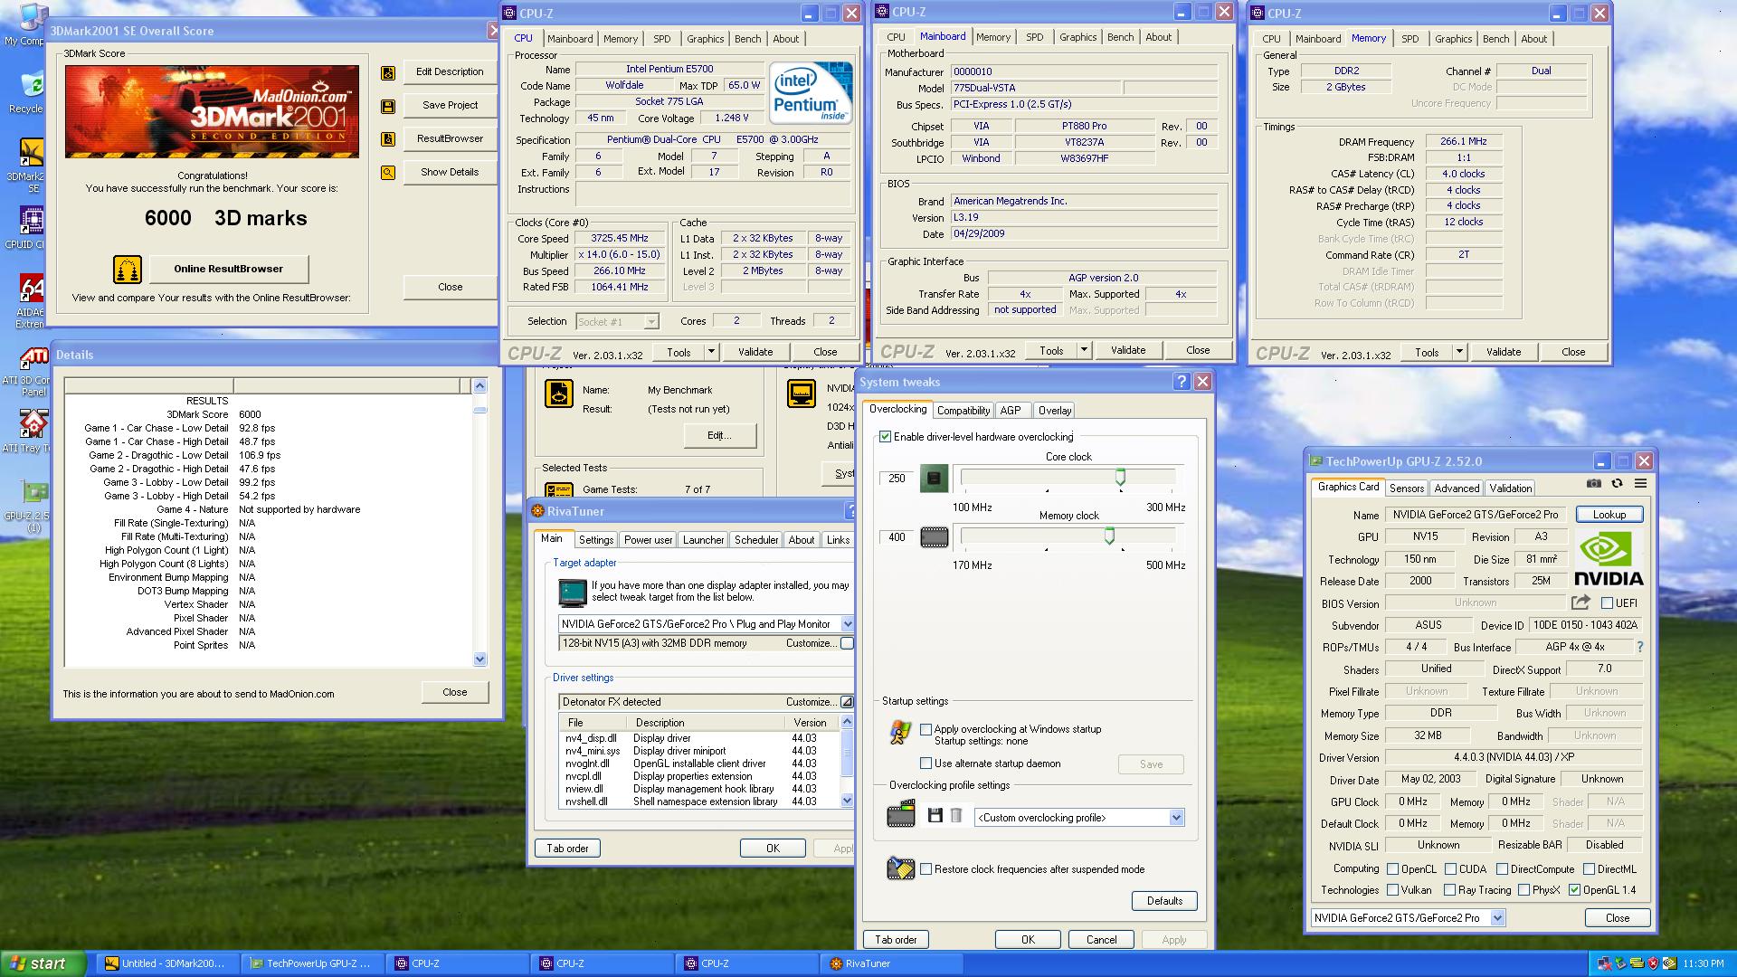The width and height of the screenshot is (1737, 977).
Task: Click Validate in the CPU-Z Memory window
Action: (1504, 352)
